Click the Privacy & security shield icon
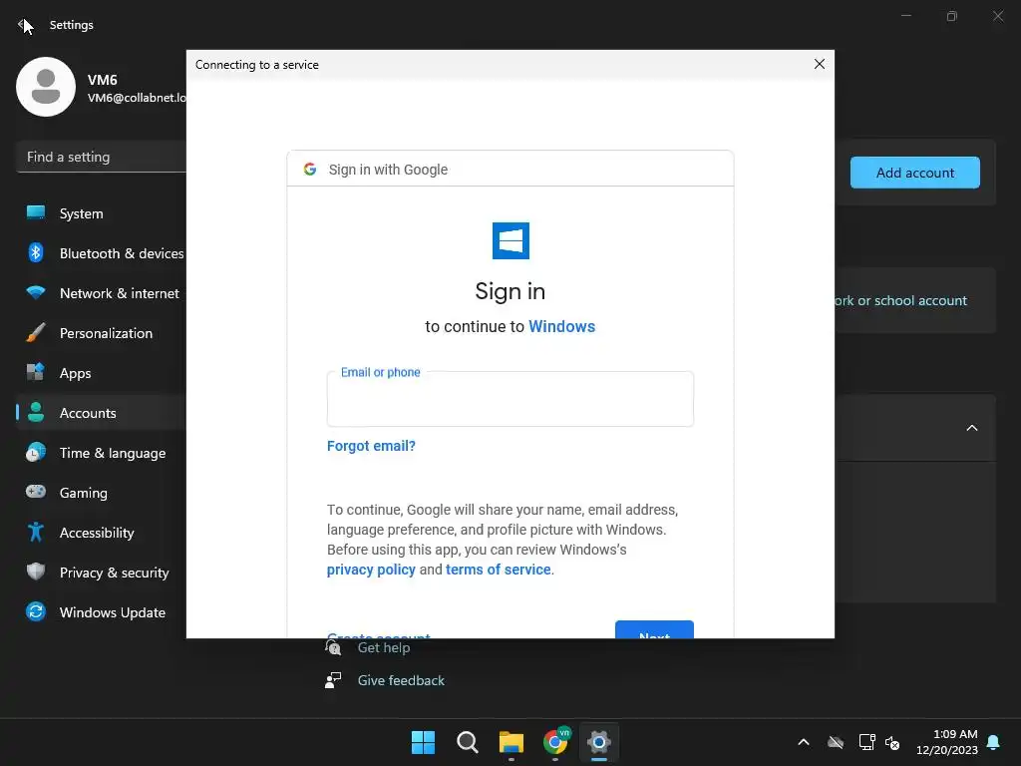 (36, 572)
